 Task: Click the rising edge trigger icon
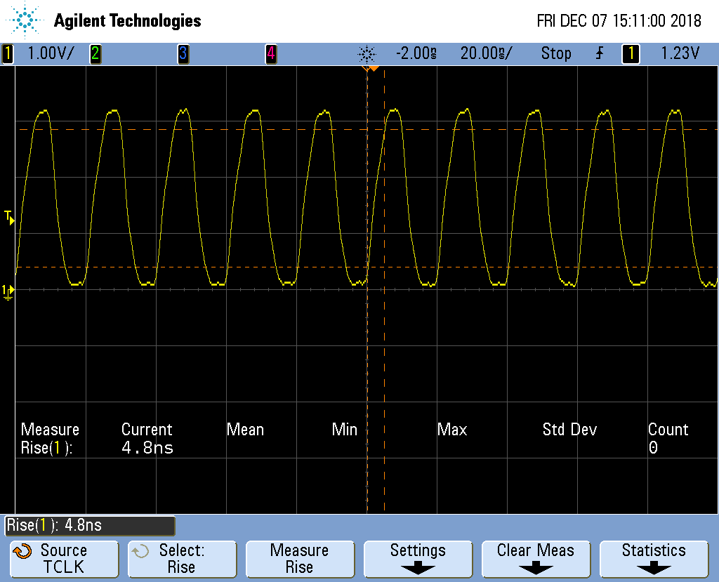point(599,53)
